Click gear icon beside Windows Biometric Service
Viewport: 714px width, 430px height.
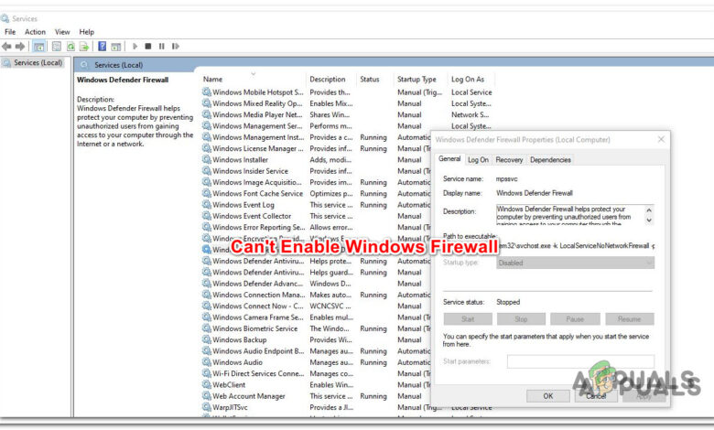click(207, 328)
